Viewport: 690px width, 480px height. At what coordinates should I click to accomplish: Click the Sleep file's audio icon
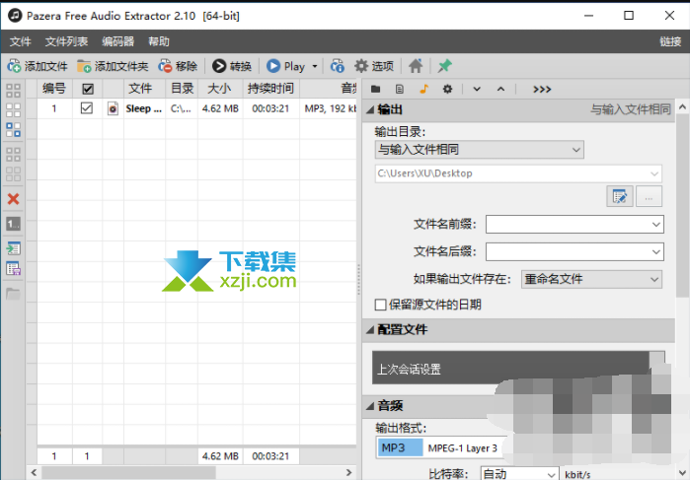[x=114, y=108]
